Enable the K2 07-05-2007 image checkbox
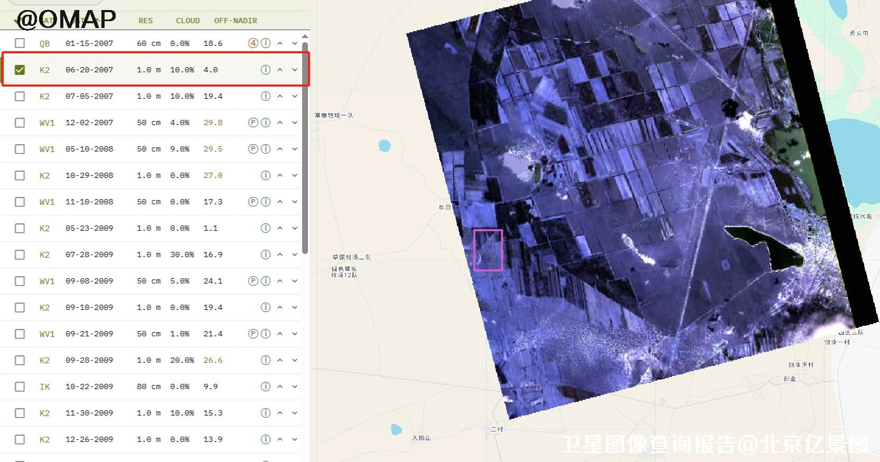This screenshot has width=880, height=462. 20,96
